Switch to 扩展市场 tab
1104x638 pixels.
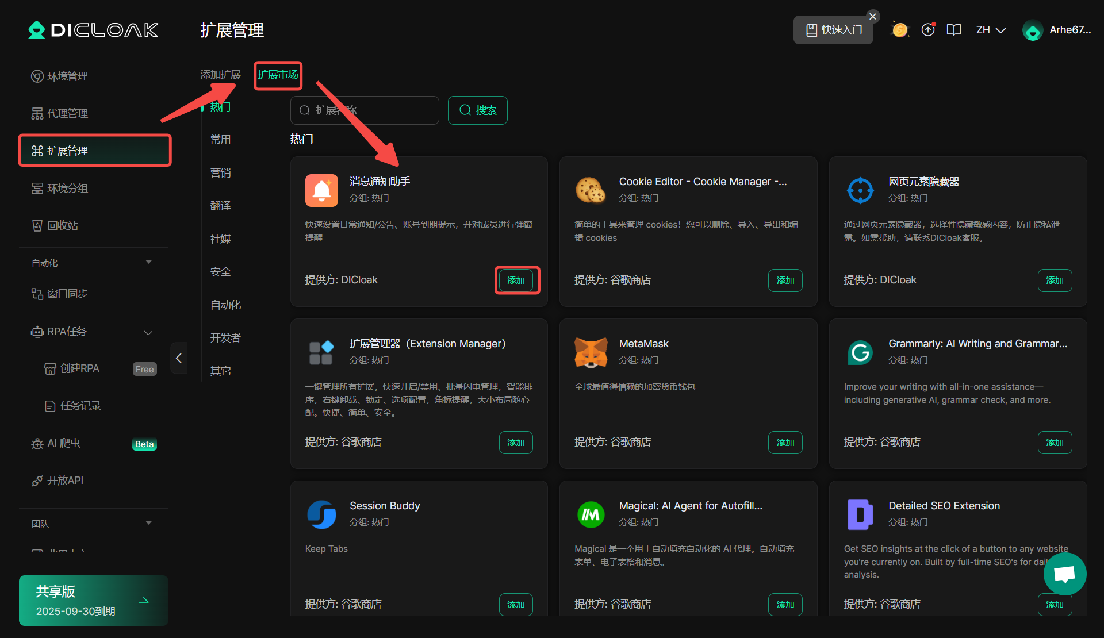tap(278, 75)
